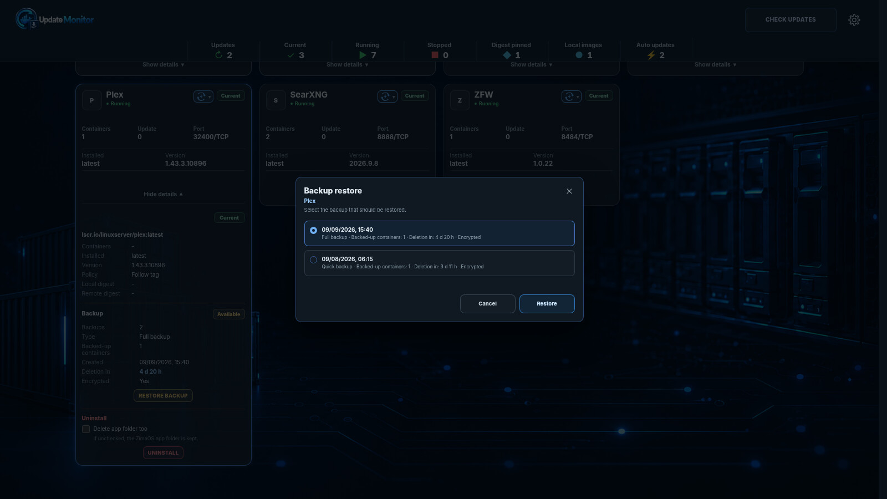Image resolution: width=887 pixels, height=499 pixels.
Task: Expand Show details under Digest pinned card
Action: click(x=531, y=65)
